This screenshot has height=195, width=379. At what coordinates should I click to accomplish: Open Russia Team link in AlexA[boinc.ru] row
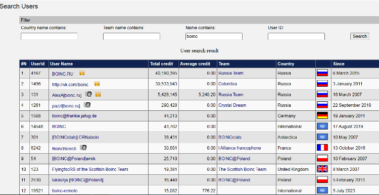pos(231,95)
